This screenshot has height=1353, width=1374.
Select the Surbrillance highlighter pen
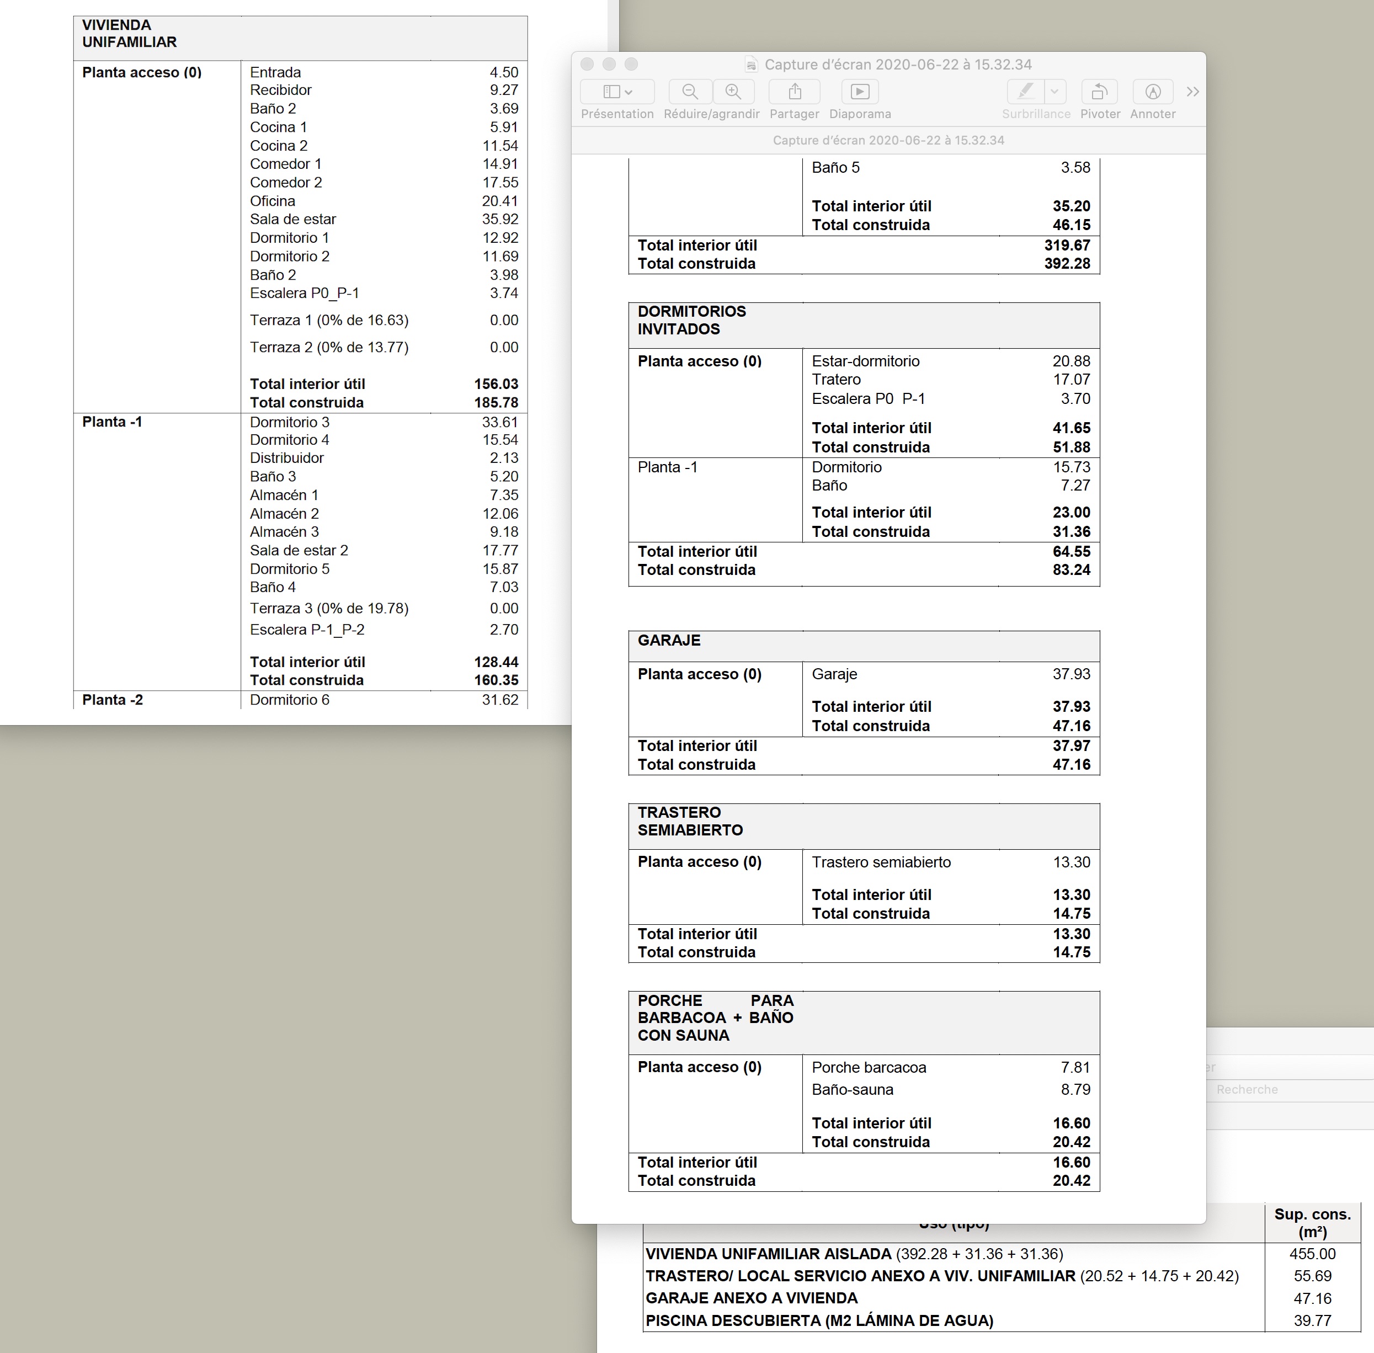pyautogui.click(x=1025, y=92)
